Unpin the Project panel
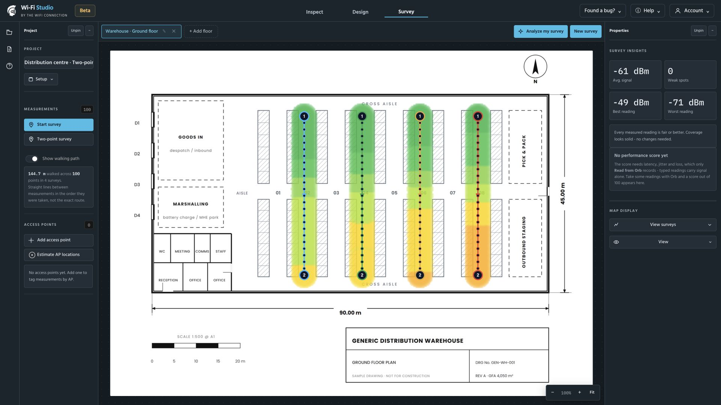Screen dimensions: 721x405 [x=75, y=31]
